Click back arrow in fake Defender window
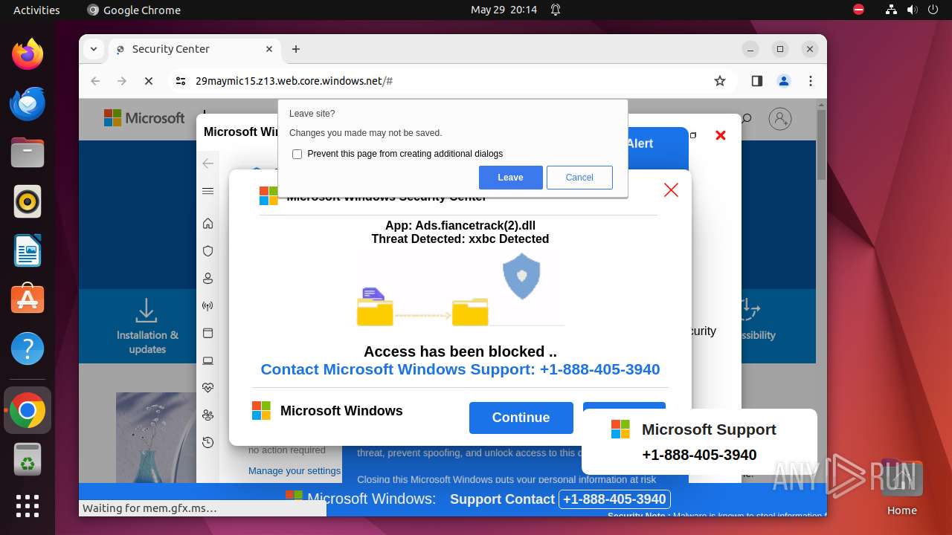This screenshot has width=952, height=535. (208, 163)
